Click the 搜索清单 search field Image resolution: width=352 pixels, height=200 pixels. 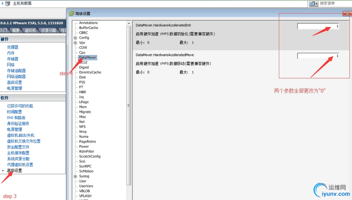pos(335,3)
